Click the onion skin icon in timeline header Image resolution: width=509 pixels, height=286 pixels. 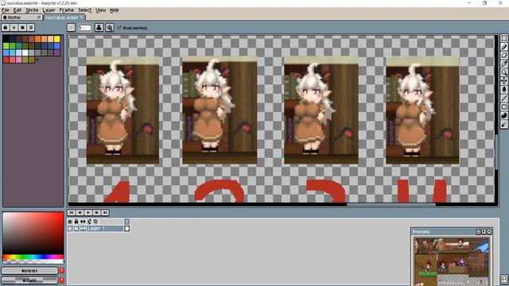[95, 222]
